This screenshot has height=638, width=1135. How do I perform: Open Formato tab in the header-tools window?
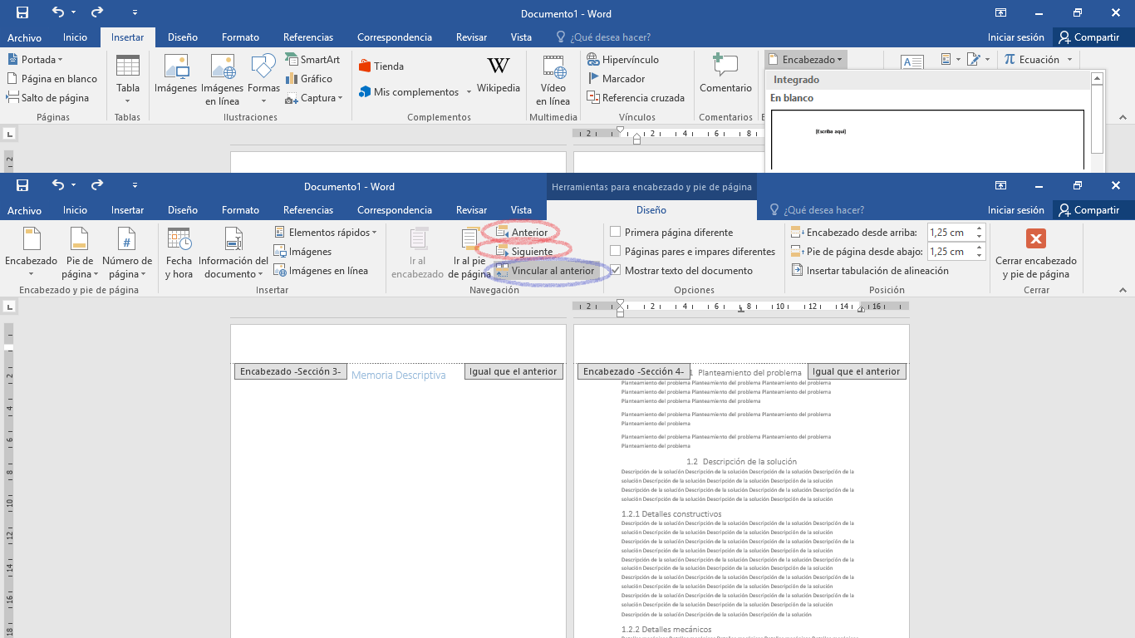pos(240,210)
